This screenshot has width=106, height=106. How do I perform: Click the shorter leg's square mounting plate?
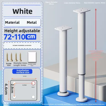[x=63, y=28]
